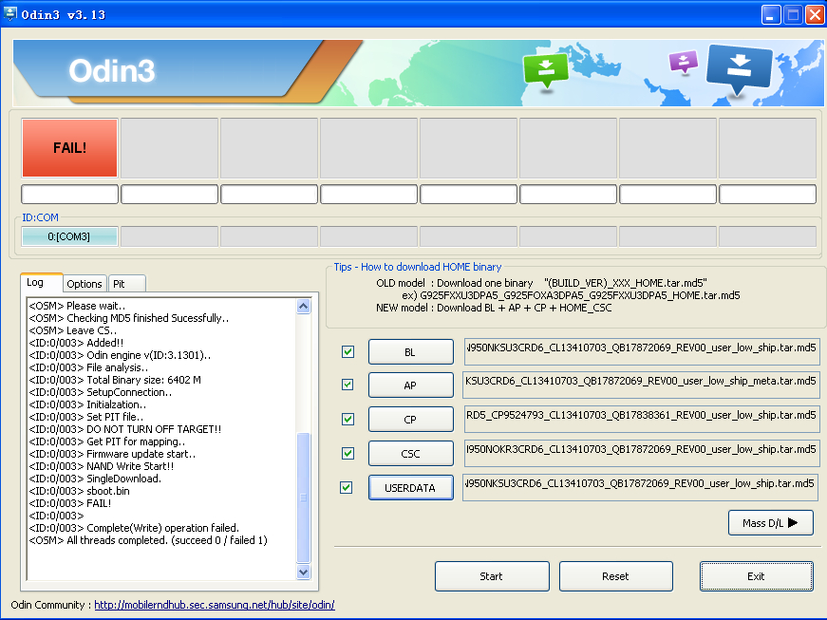Click the CSC file path field
827x620 pixels.
coord(641,454)
